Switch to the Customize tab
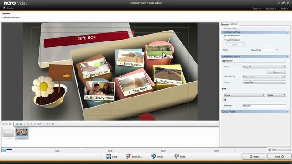The height and width of the screenshot is (164, 292). pos(234,24)
